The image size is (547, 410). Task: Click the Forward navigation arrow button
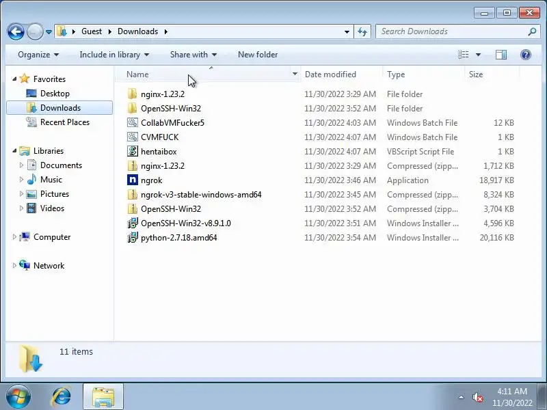click(35, 32)
